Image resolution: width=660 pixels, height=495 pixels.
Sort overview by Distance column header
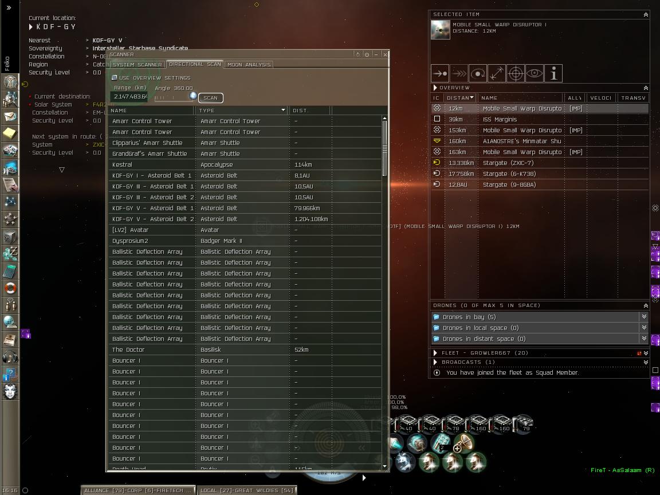coord(461,97)
